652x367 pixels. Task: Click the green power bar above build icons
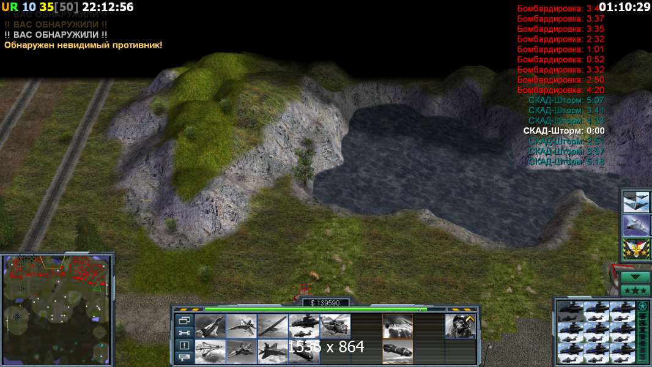point(316,310)
